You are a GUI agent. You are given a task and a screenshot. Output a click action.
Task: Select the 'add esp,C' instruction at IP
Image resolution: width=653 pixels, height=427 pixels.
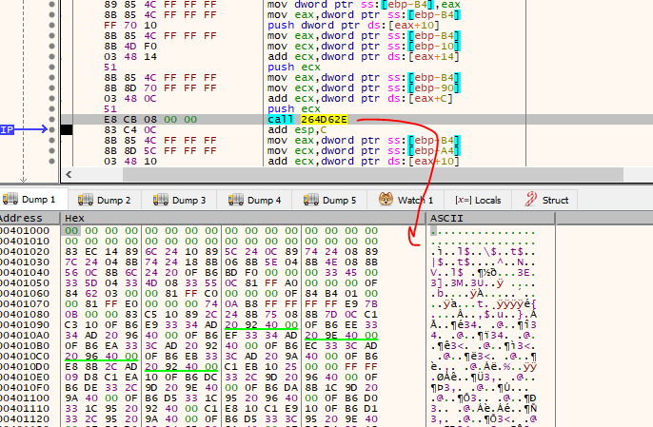click(296, 130)
